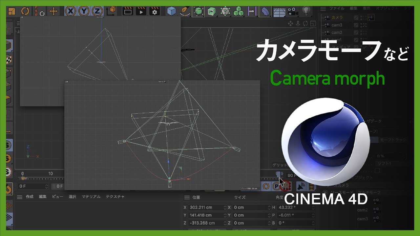Screen dimensions: 420x236
Task: Open the ファイル menu in Object Manager
Action: click(337, 8)
